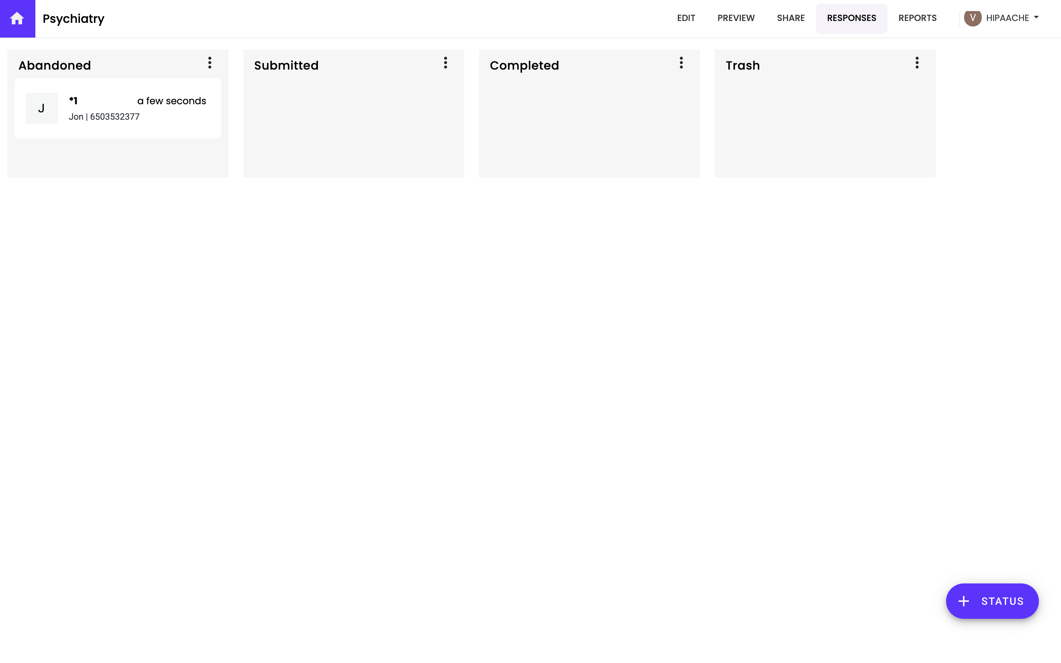Switch to the EDIT tab
This screenshot has width=1061, height=663.
click(x=686, y=18)
